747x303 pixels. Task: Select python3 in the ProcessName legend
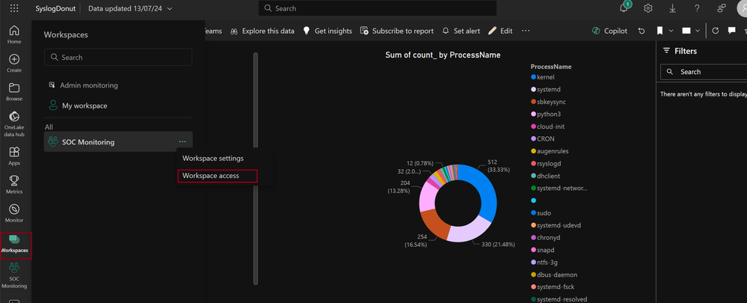point(546,114)
